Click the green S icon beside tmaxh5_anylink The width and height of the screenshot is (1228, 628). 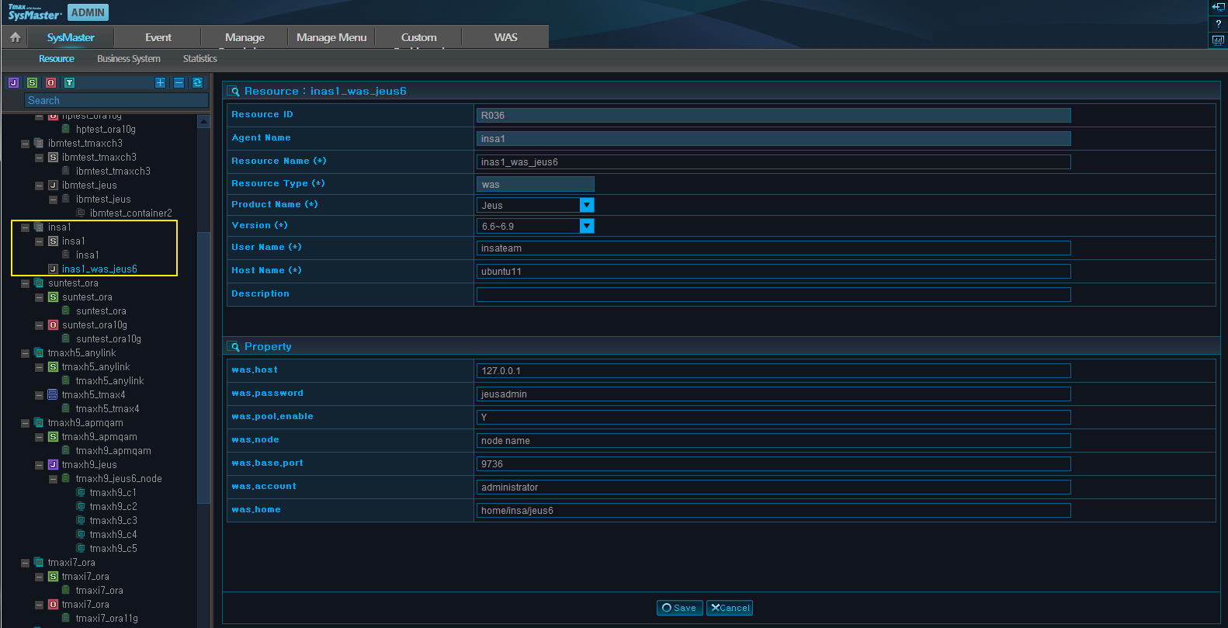53,366
